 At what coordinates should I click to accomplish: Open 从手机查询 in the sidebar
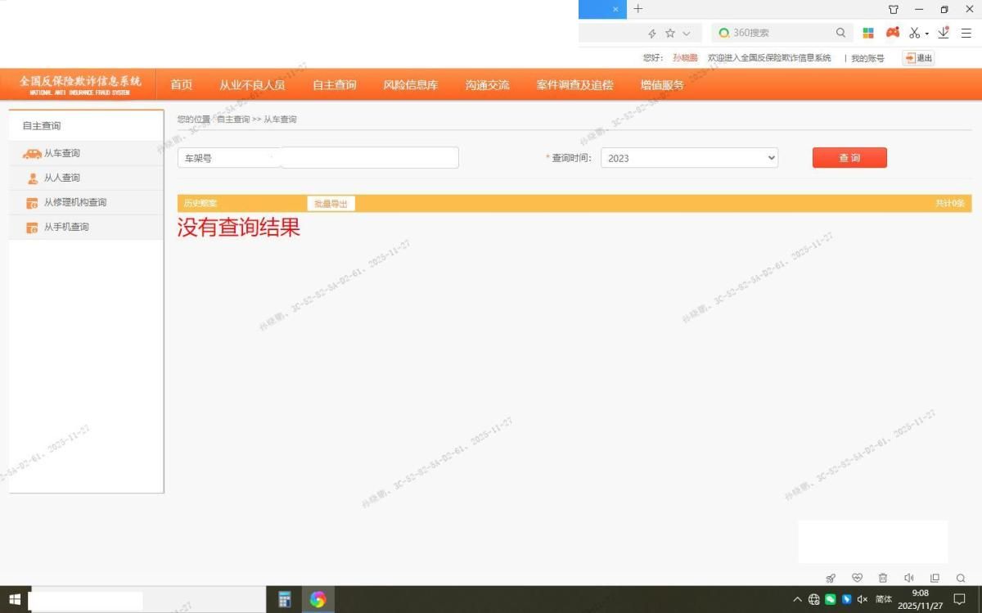click(65, 228)
